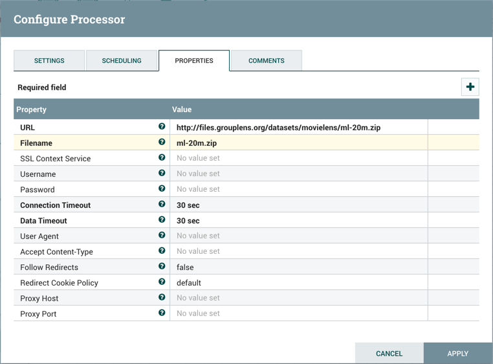Edit the ml-20m.zip Filename value
The width and height of the screenshot is (493, 364).
pos(298,143)
